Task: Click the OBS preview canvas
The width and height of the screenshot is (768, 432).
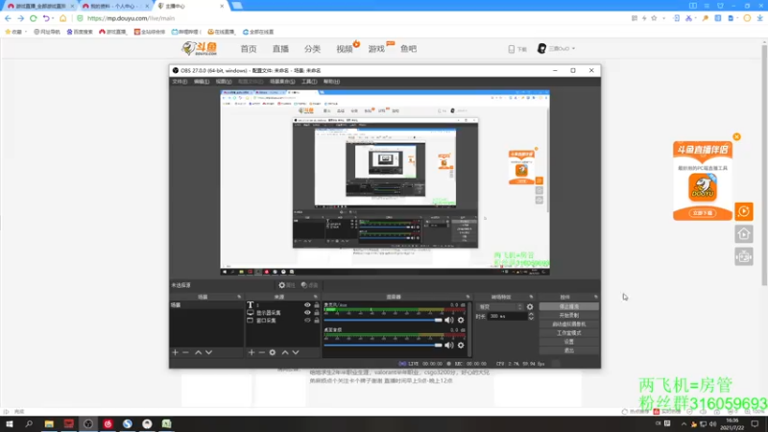Action: coord(385,182)
